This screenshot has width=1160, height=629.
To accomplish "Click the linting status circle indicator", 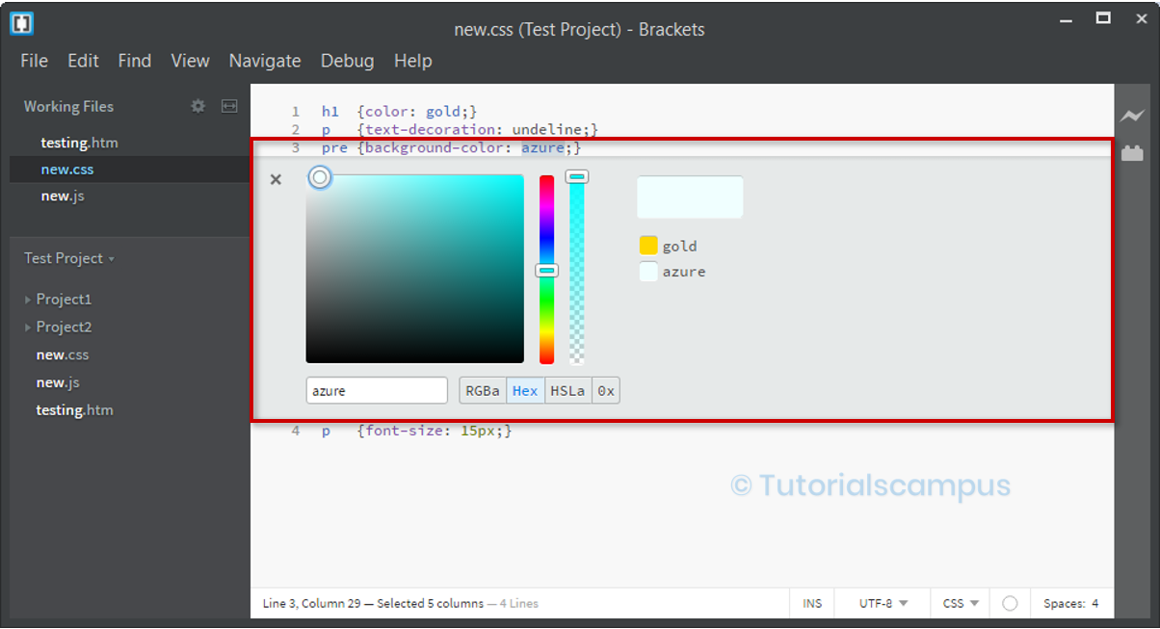I will [x=1010, y=603].
